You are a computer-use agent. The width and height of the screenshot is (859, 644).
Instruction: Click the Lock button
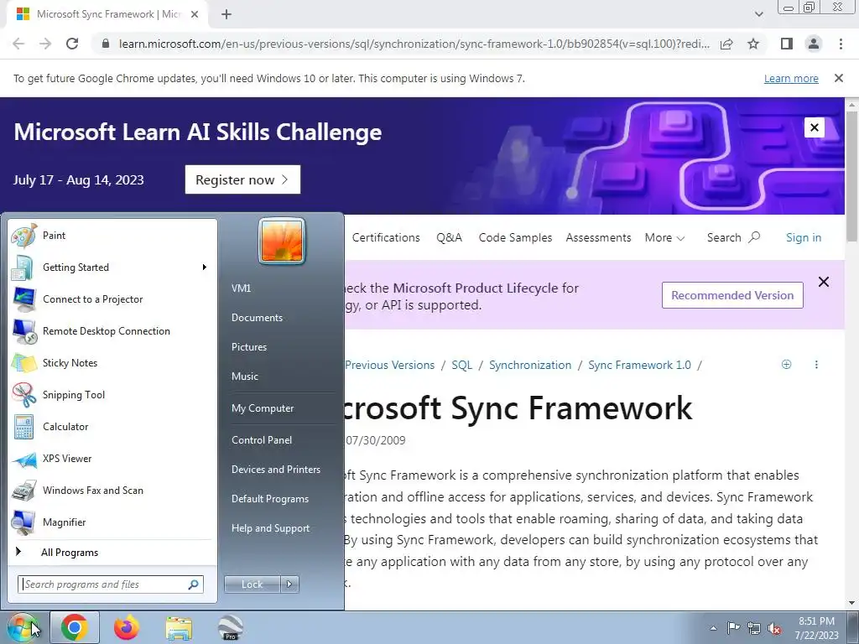(252, 584)
